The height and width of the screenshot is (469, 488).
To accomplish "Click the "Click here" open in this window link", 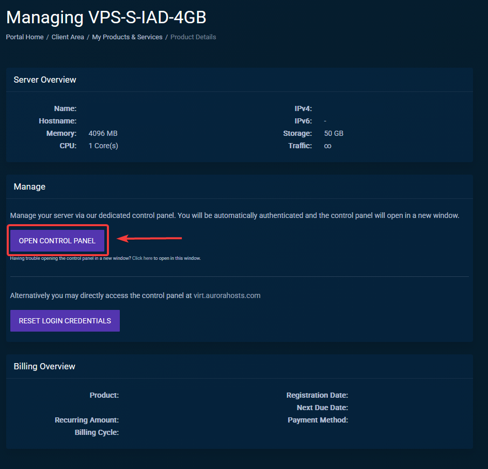I will pyautogui.click(x=142, y=258).
